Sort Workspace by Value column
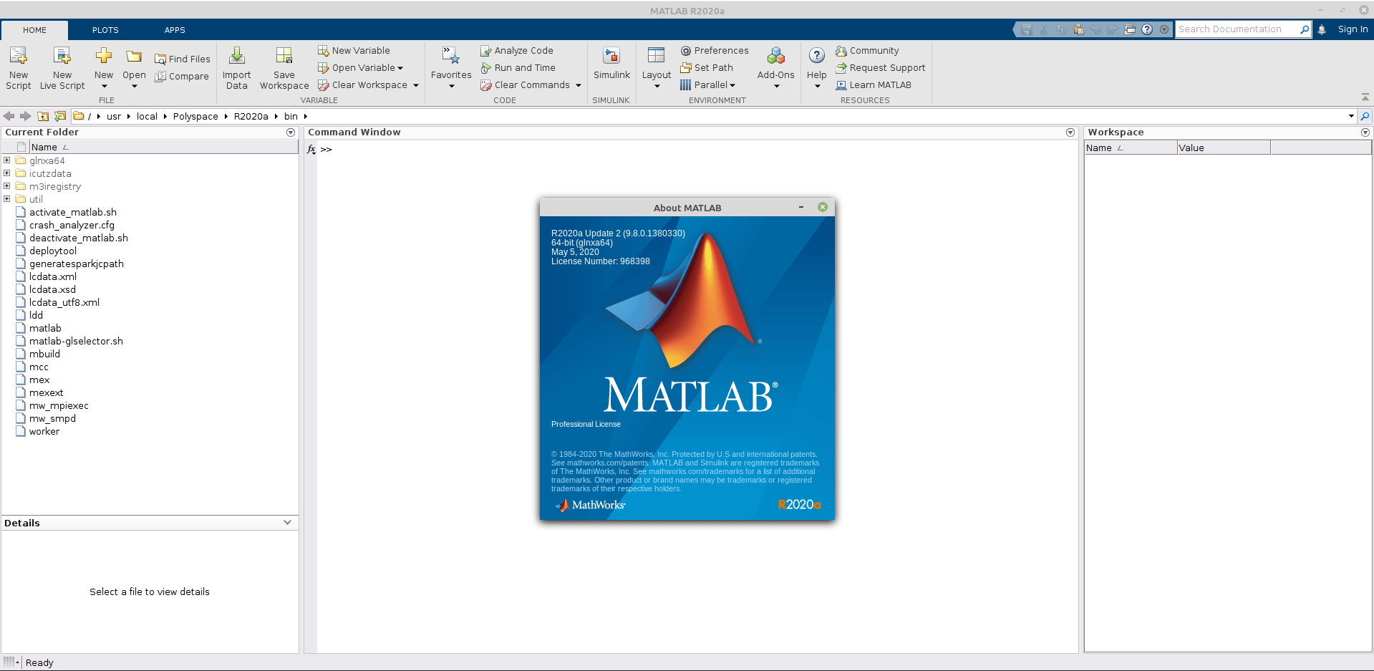Screen dimensions: 1374x671 pos(1224,148)
